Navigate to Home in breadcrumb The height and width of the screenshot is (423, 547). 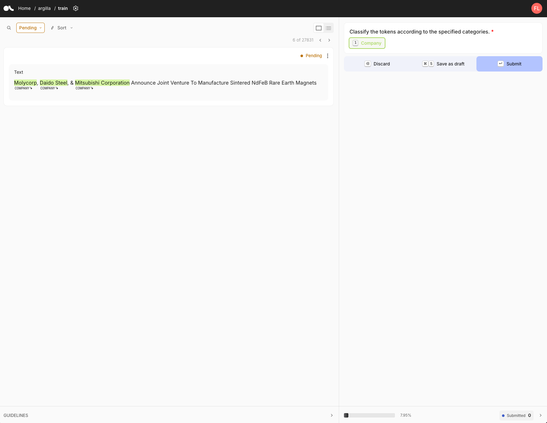[24, 8]
